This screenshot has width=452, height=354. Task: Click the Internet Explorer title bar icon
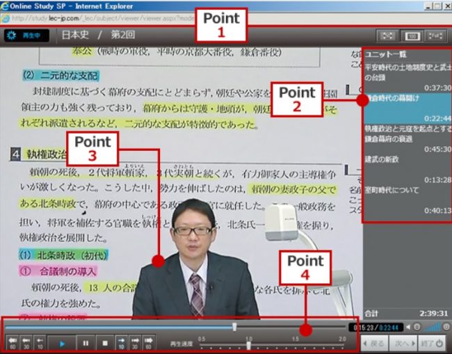coord(4,6)
